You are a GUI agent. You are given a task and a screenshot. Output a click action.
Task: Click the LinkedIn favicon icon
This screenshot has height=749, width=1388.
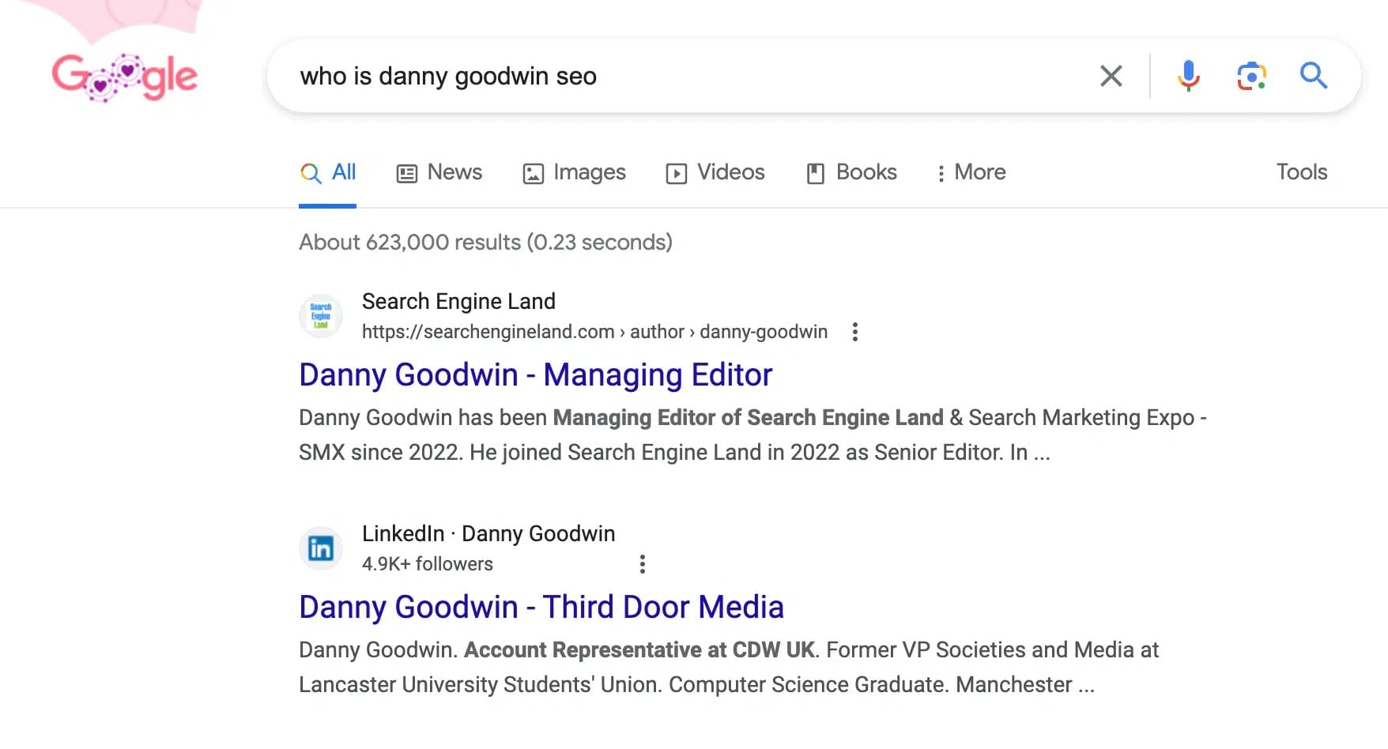321,548
